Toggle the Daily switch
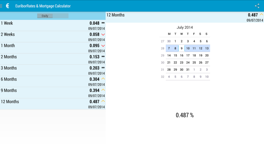Image resolution: width=264 pixels, height=149 pixels. tap(53, 16)
